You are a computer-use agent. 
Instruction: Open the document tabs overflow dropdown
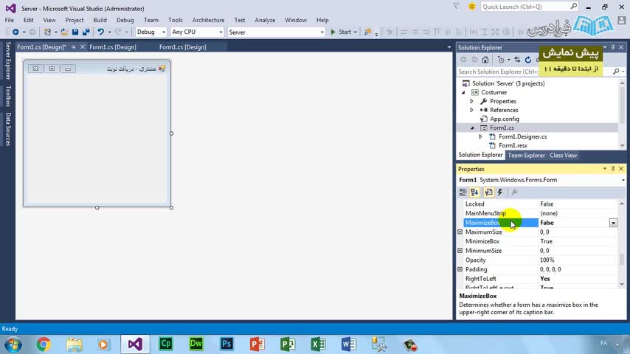(x=449, y=47)
